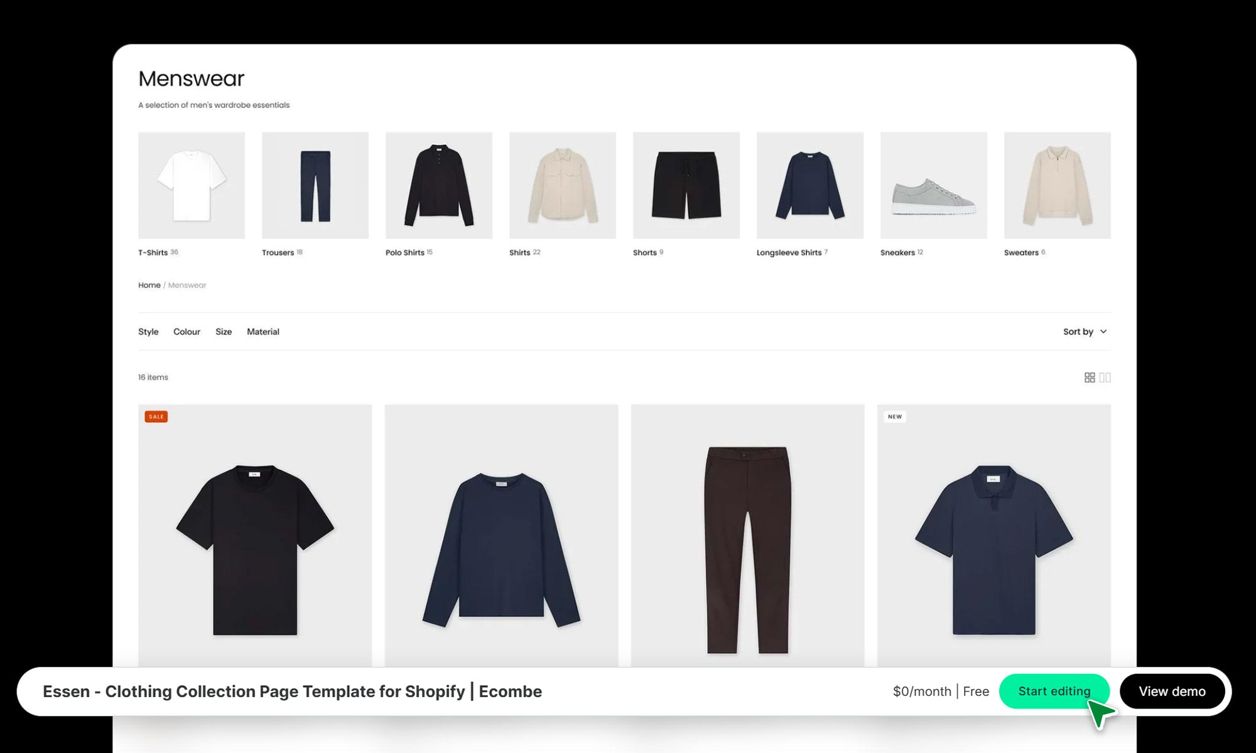This screenshot has height=753, width=1256.
Task: Switch to two-column grid view icon
Action: 1105,377
